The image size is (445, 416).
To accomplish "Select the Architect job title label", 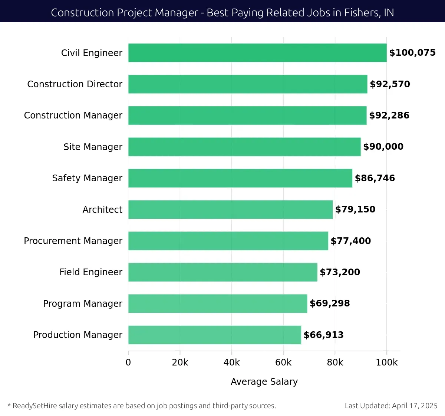I will [x=102, y=209].
